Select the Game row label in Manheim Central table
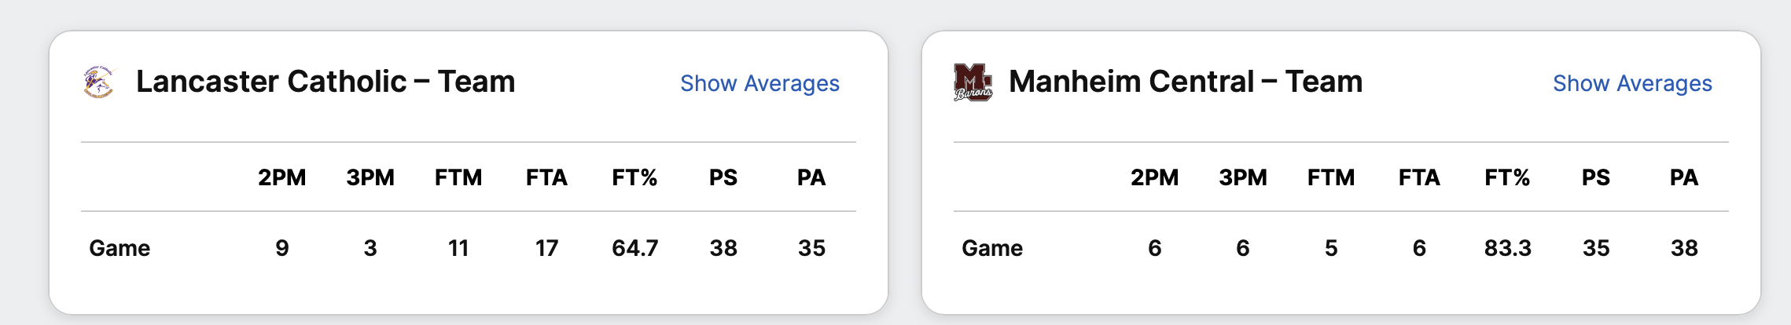This screenshot has width=1791, height=325. (992, 248)
